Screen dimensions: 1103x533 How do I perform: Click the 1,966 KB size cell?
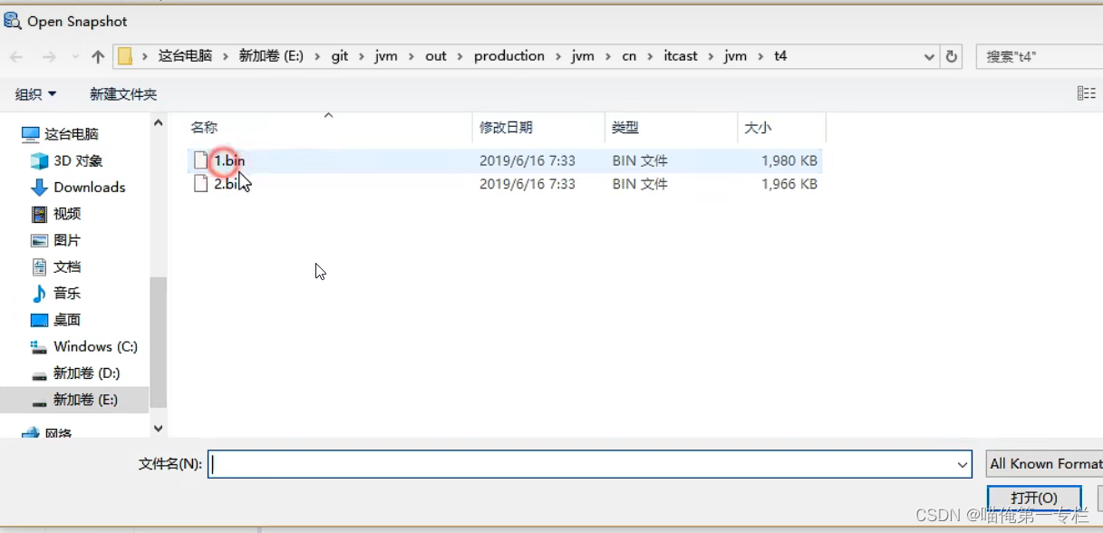(789, 184)
